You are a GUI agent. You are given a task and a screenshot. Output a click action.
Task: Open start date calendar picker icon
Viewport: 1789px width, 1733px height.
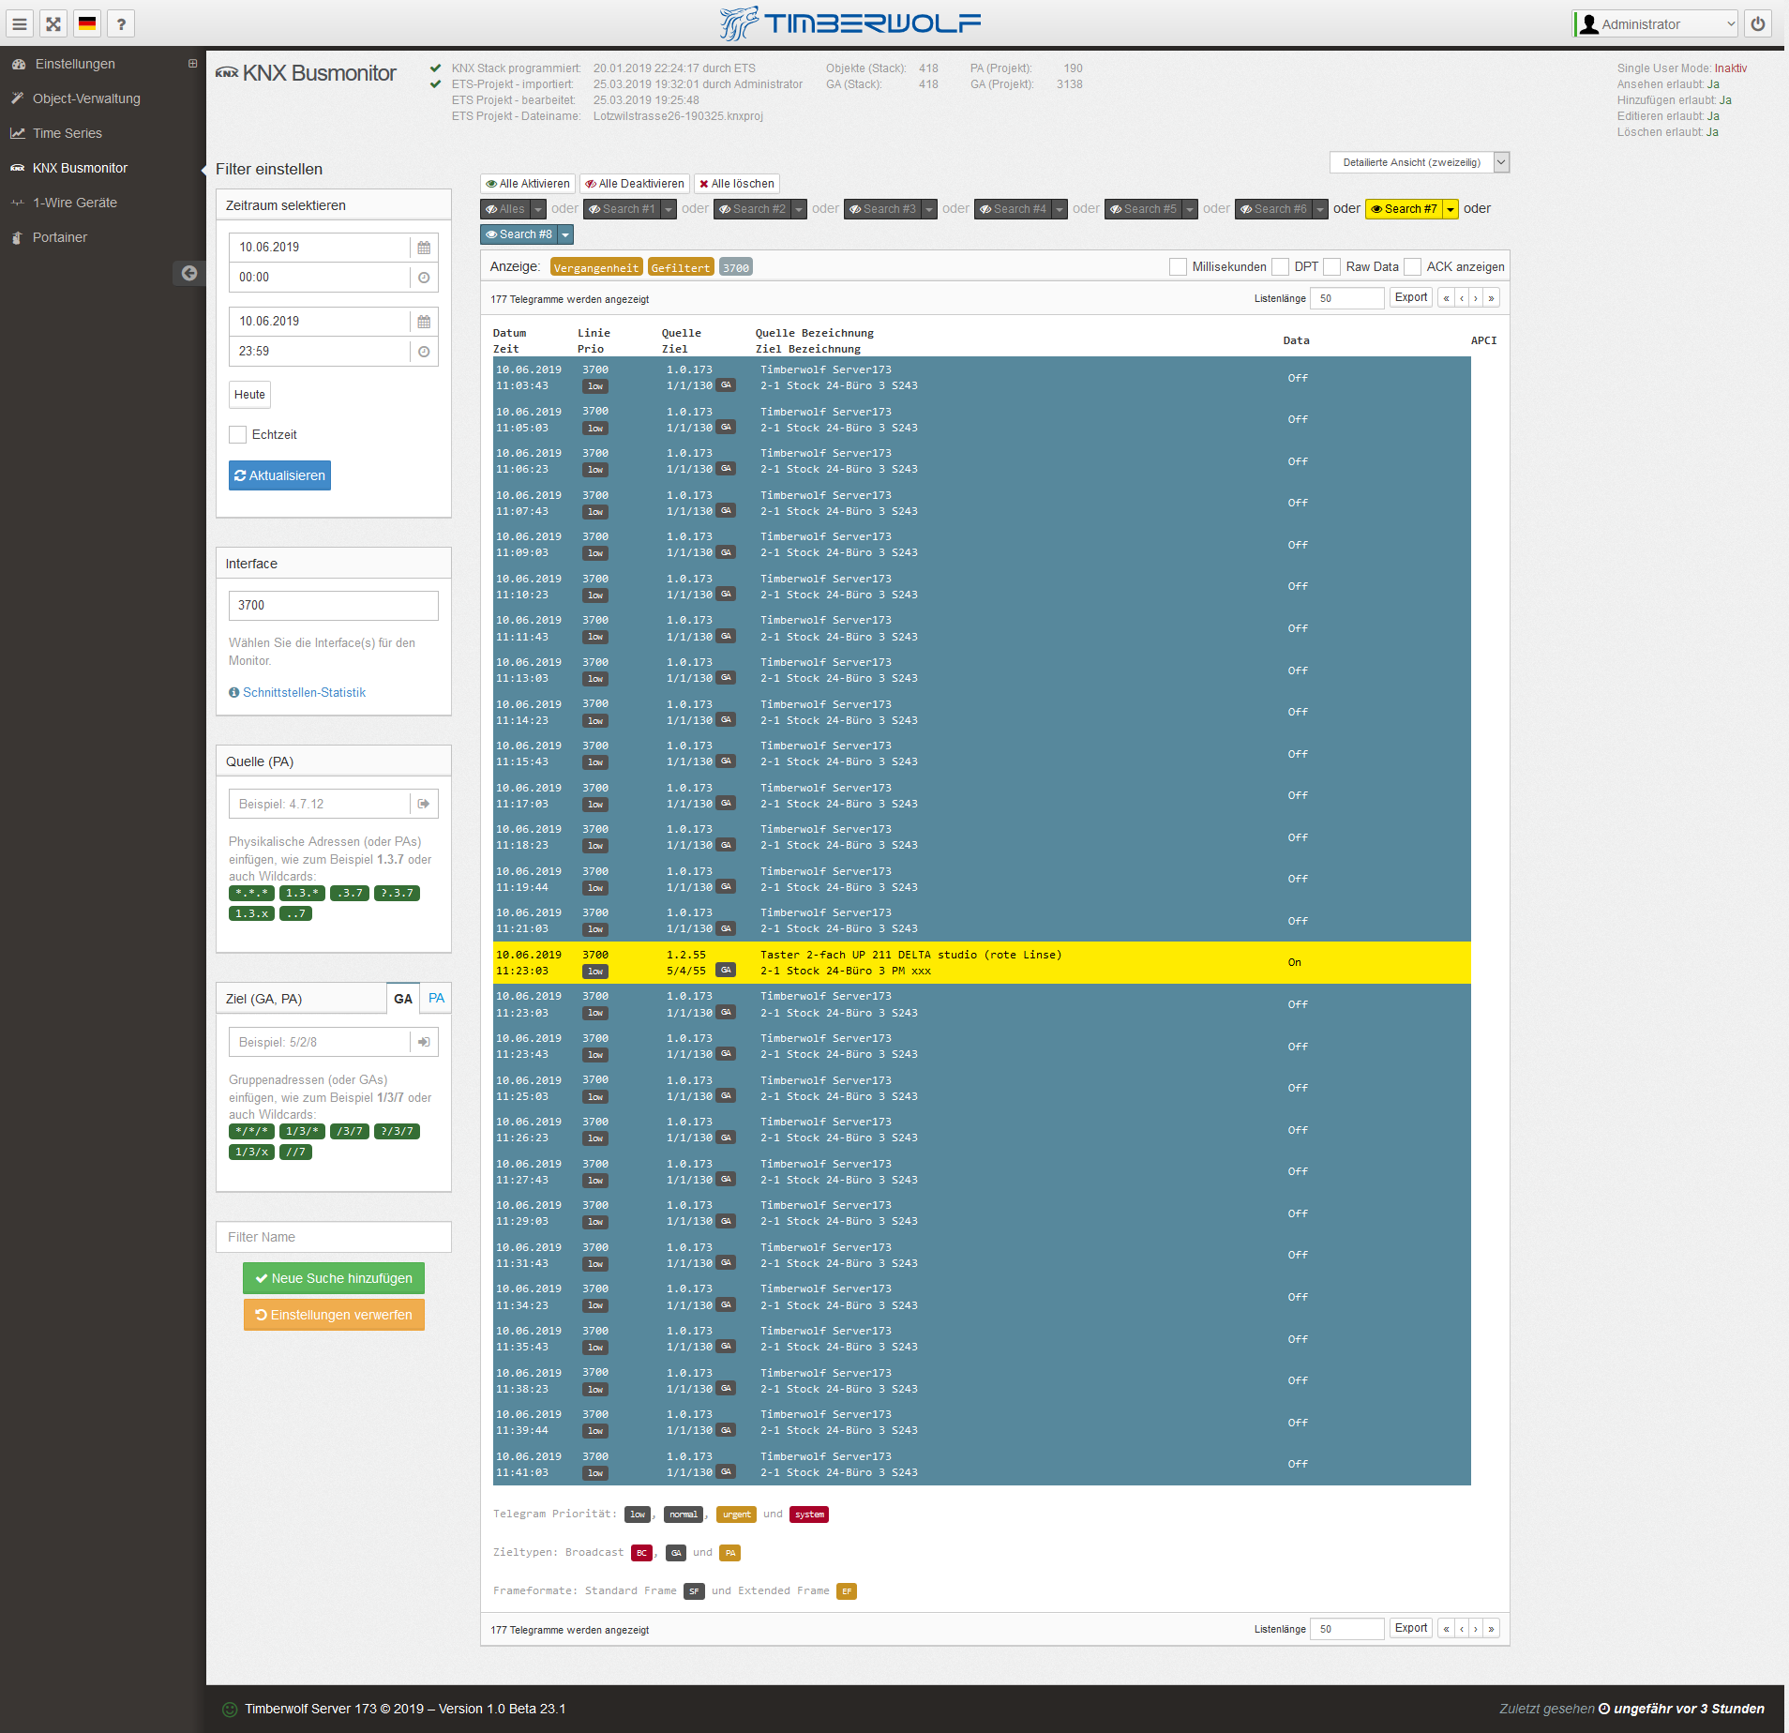424,248
